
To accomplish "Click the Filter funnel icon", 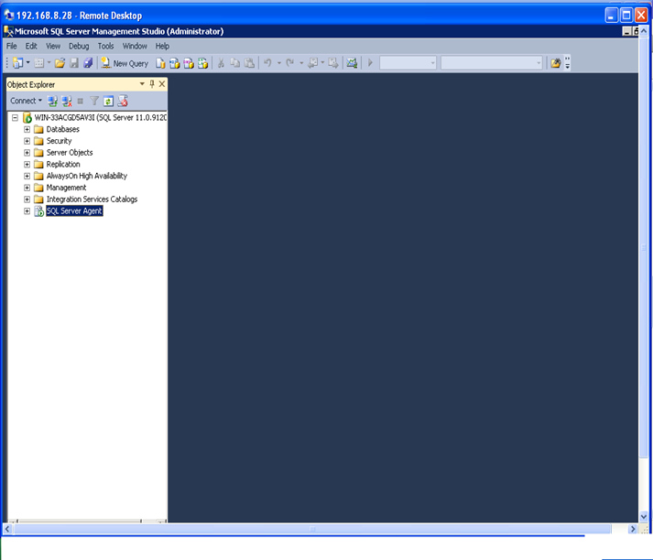I will (x=94, y=101).
